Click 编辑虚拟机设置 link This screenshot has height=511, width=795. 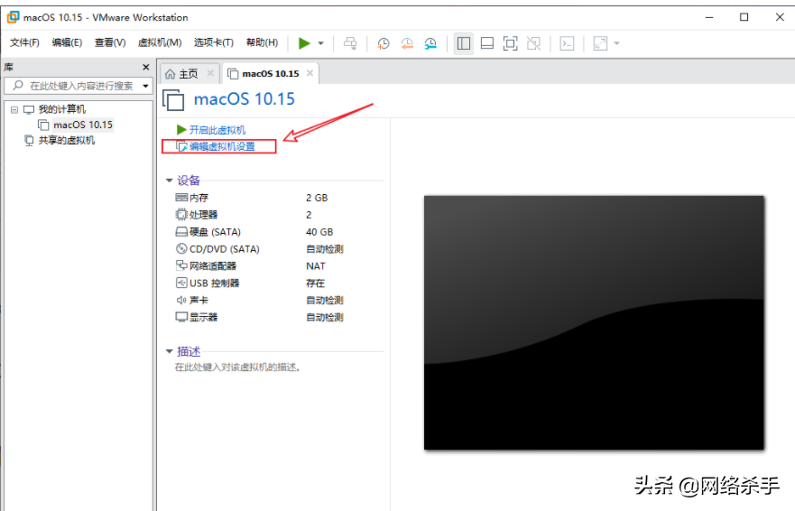222,146
